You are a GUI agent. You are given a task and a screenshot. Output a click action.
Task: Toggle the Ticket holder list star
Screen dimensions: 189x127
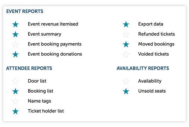pos(15,112)
